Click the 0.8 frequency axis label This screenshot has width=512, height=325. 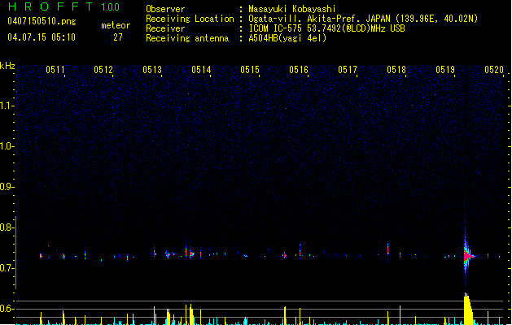[7, 227]
